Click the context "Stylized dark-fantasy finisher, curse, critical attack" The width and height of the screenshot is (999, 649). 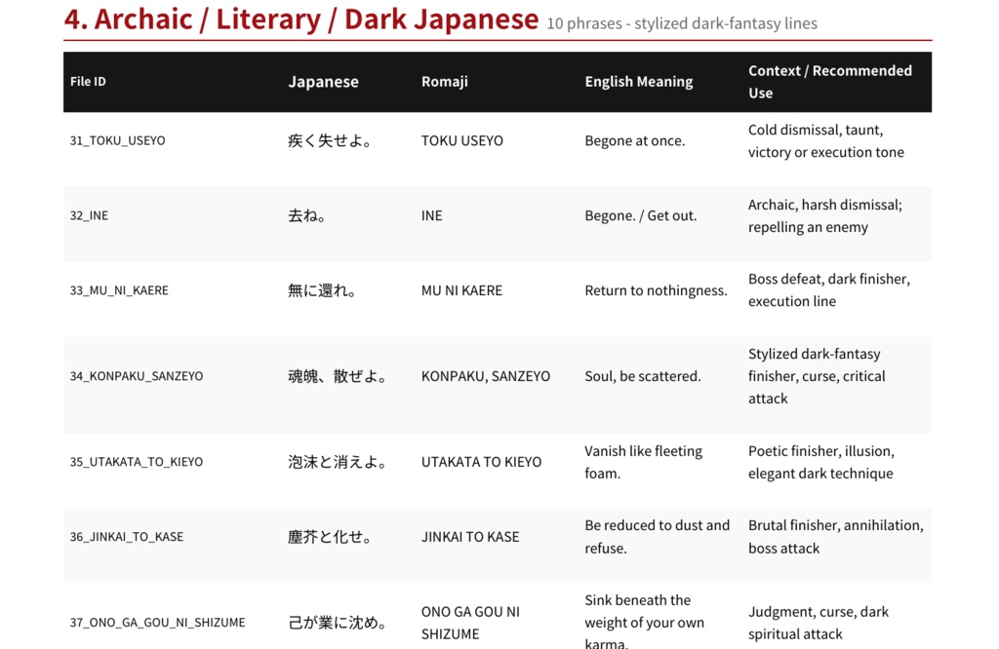tap(817, 376)
